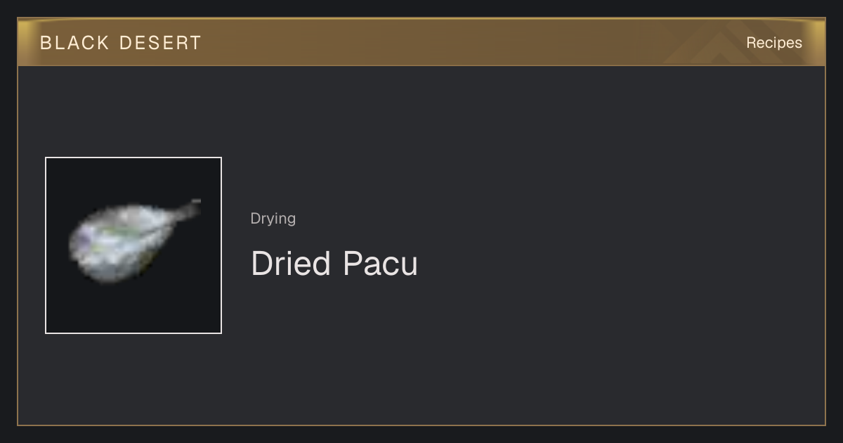Select the word Dried in title
The width and height of the screenshot is (843, 443).
291,264
